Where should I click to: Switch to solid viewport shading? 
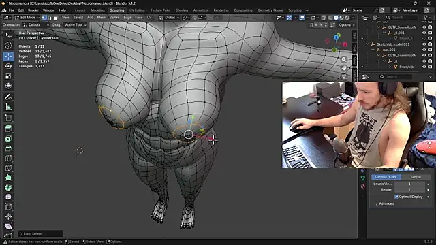point(336,18)
